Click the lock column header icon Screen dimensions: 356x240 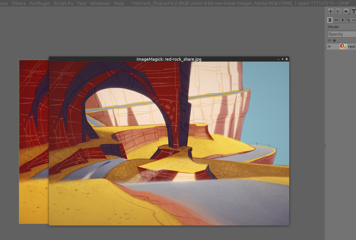[x=334, y=40]
